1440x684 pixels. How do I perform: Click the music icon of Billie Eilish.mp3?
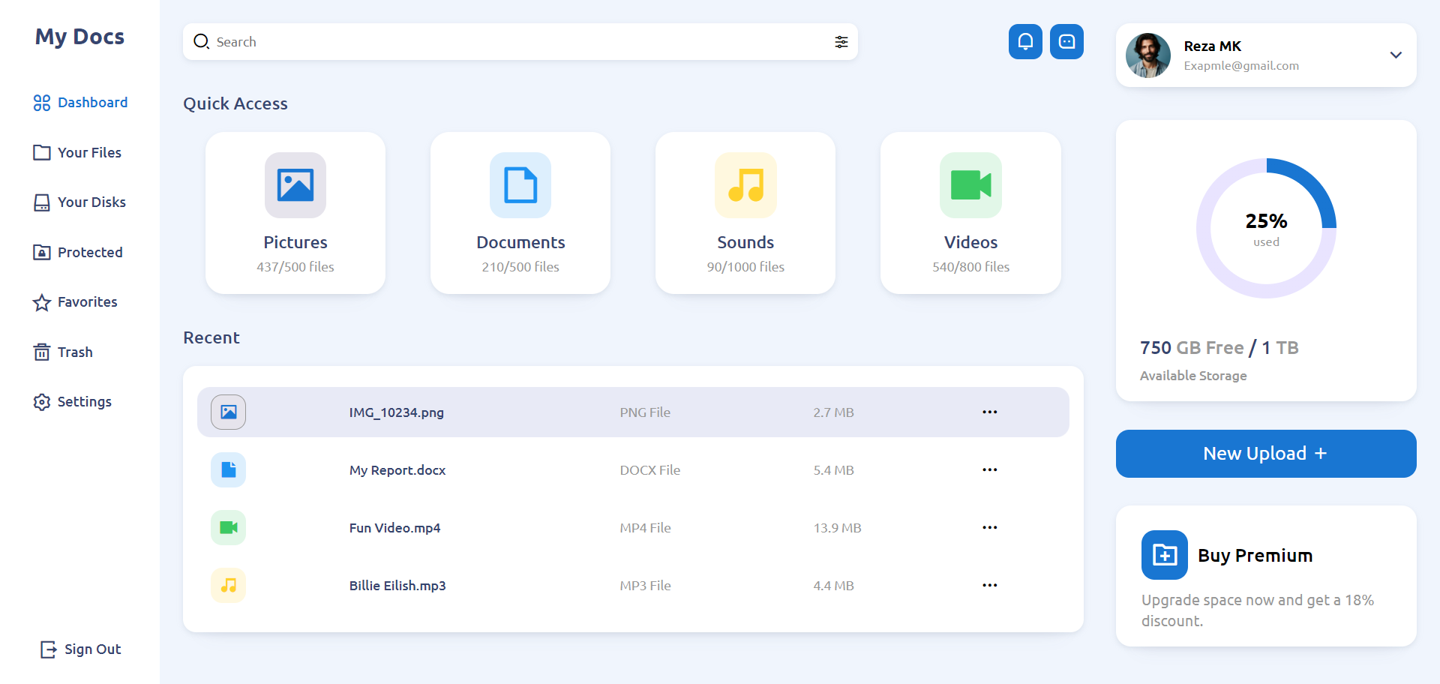(229, 585)
